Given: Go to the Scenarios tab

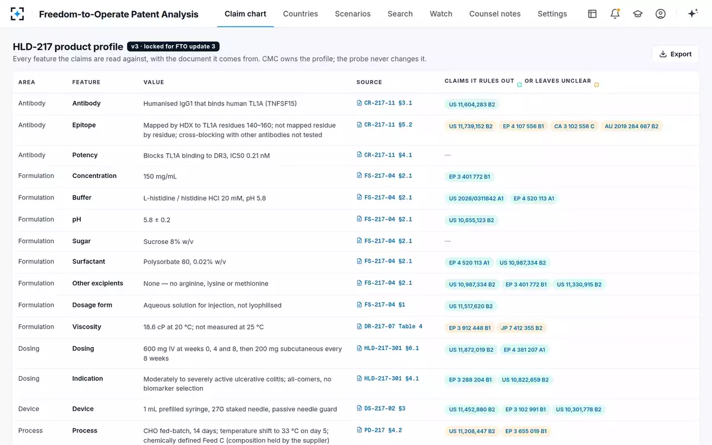Looking at the screenshot, I should click(352, 14).
